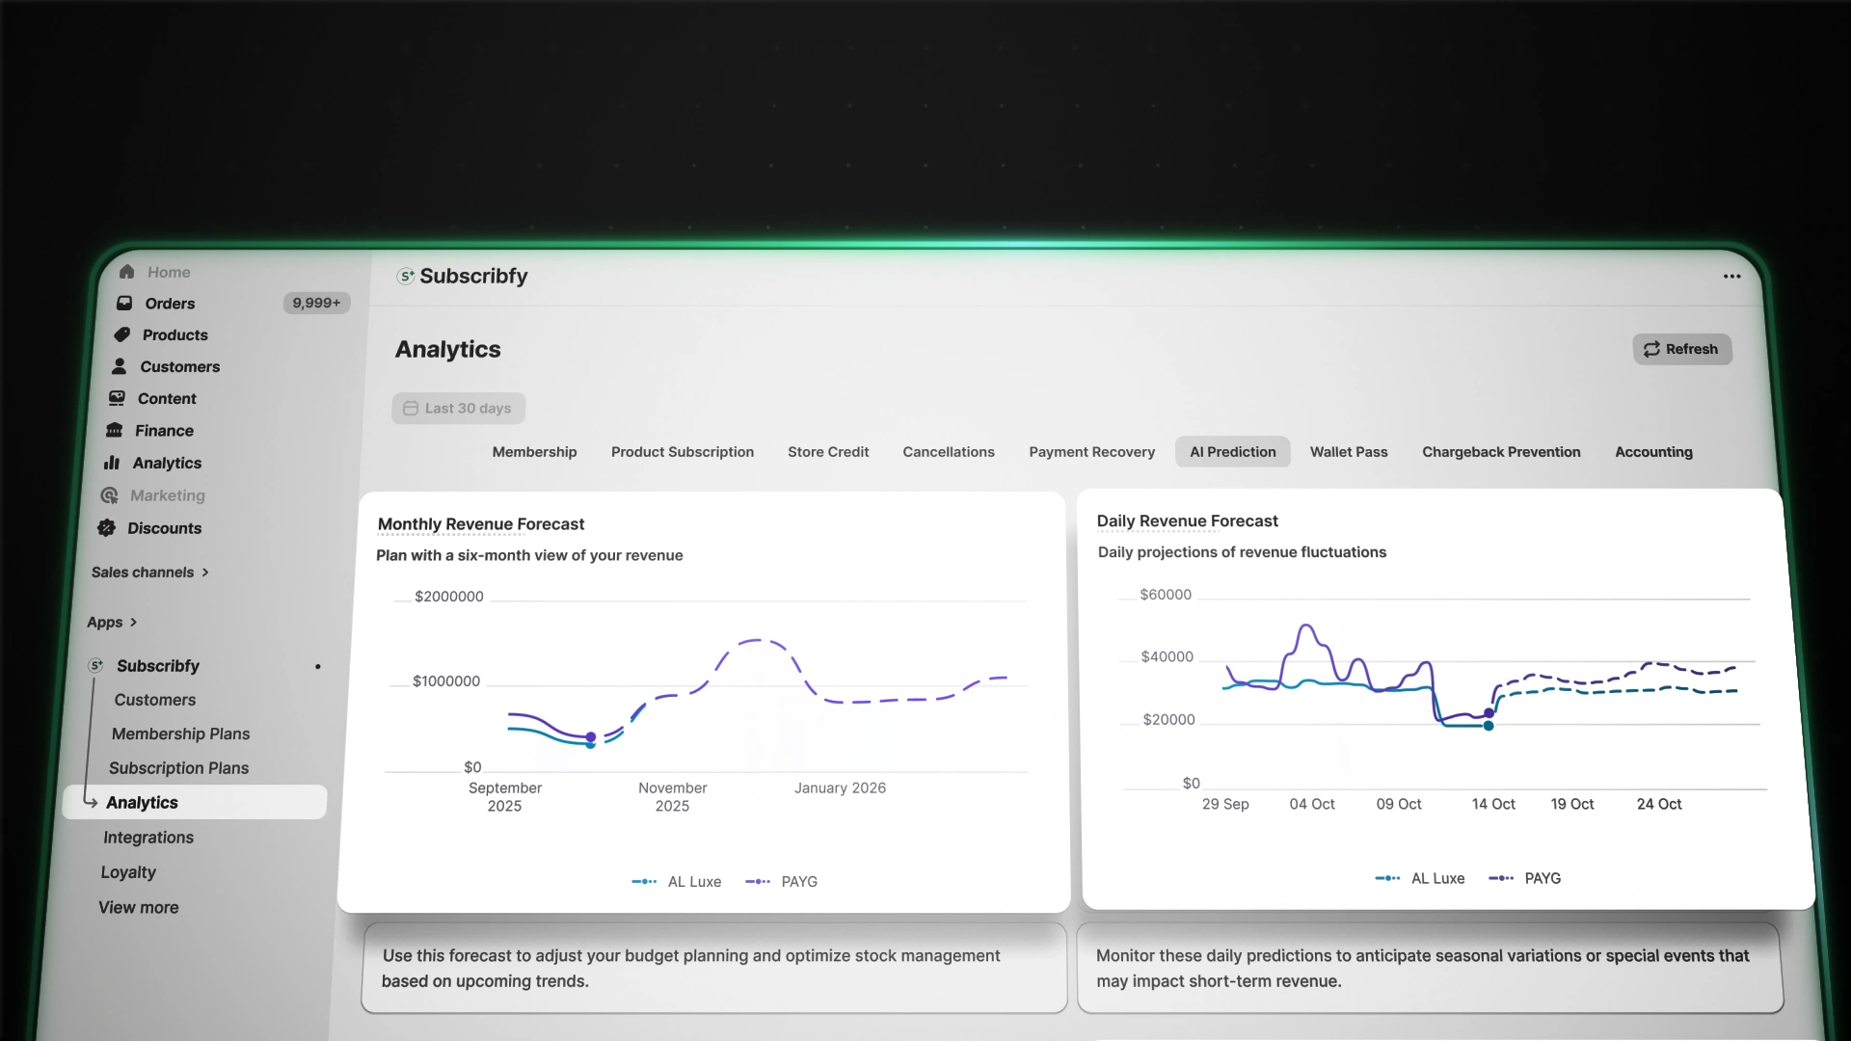Switch to the Wallet Pass tab

(1348, 452)
